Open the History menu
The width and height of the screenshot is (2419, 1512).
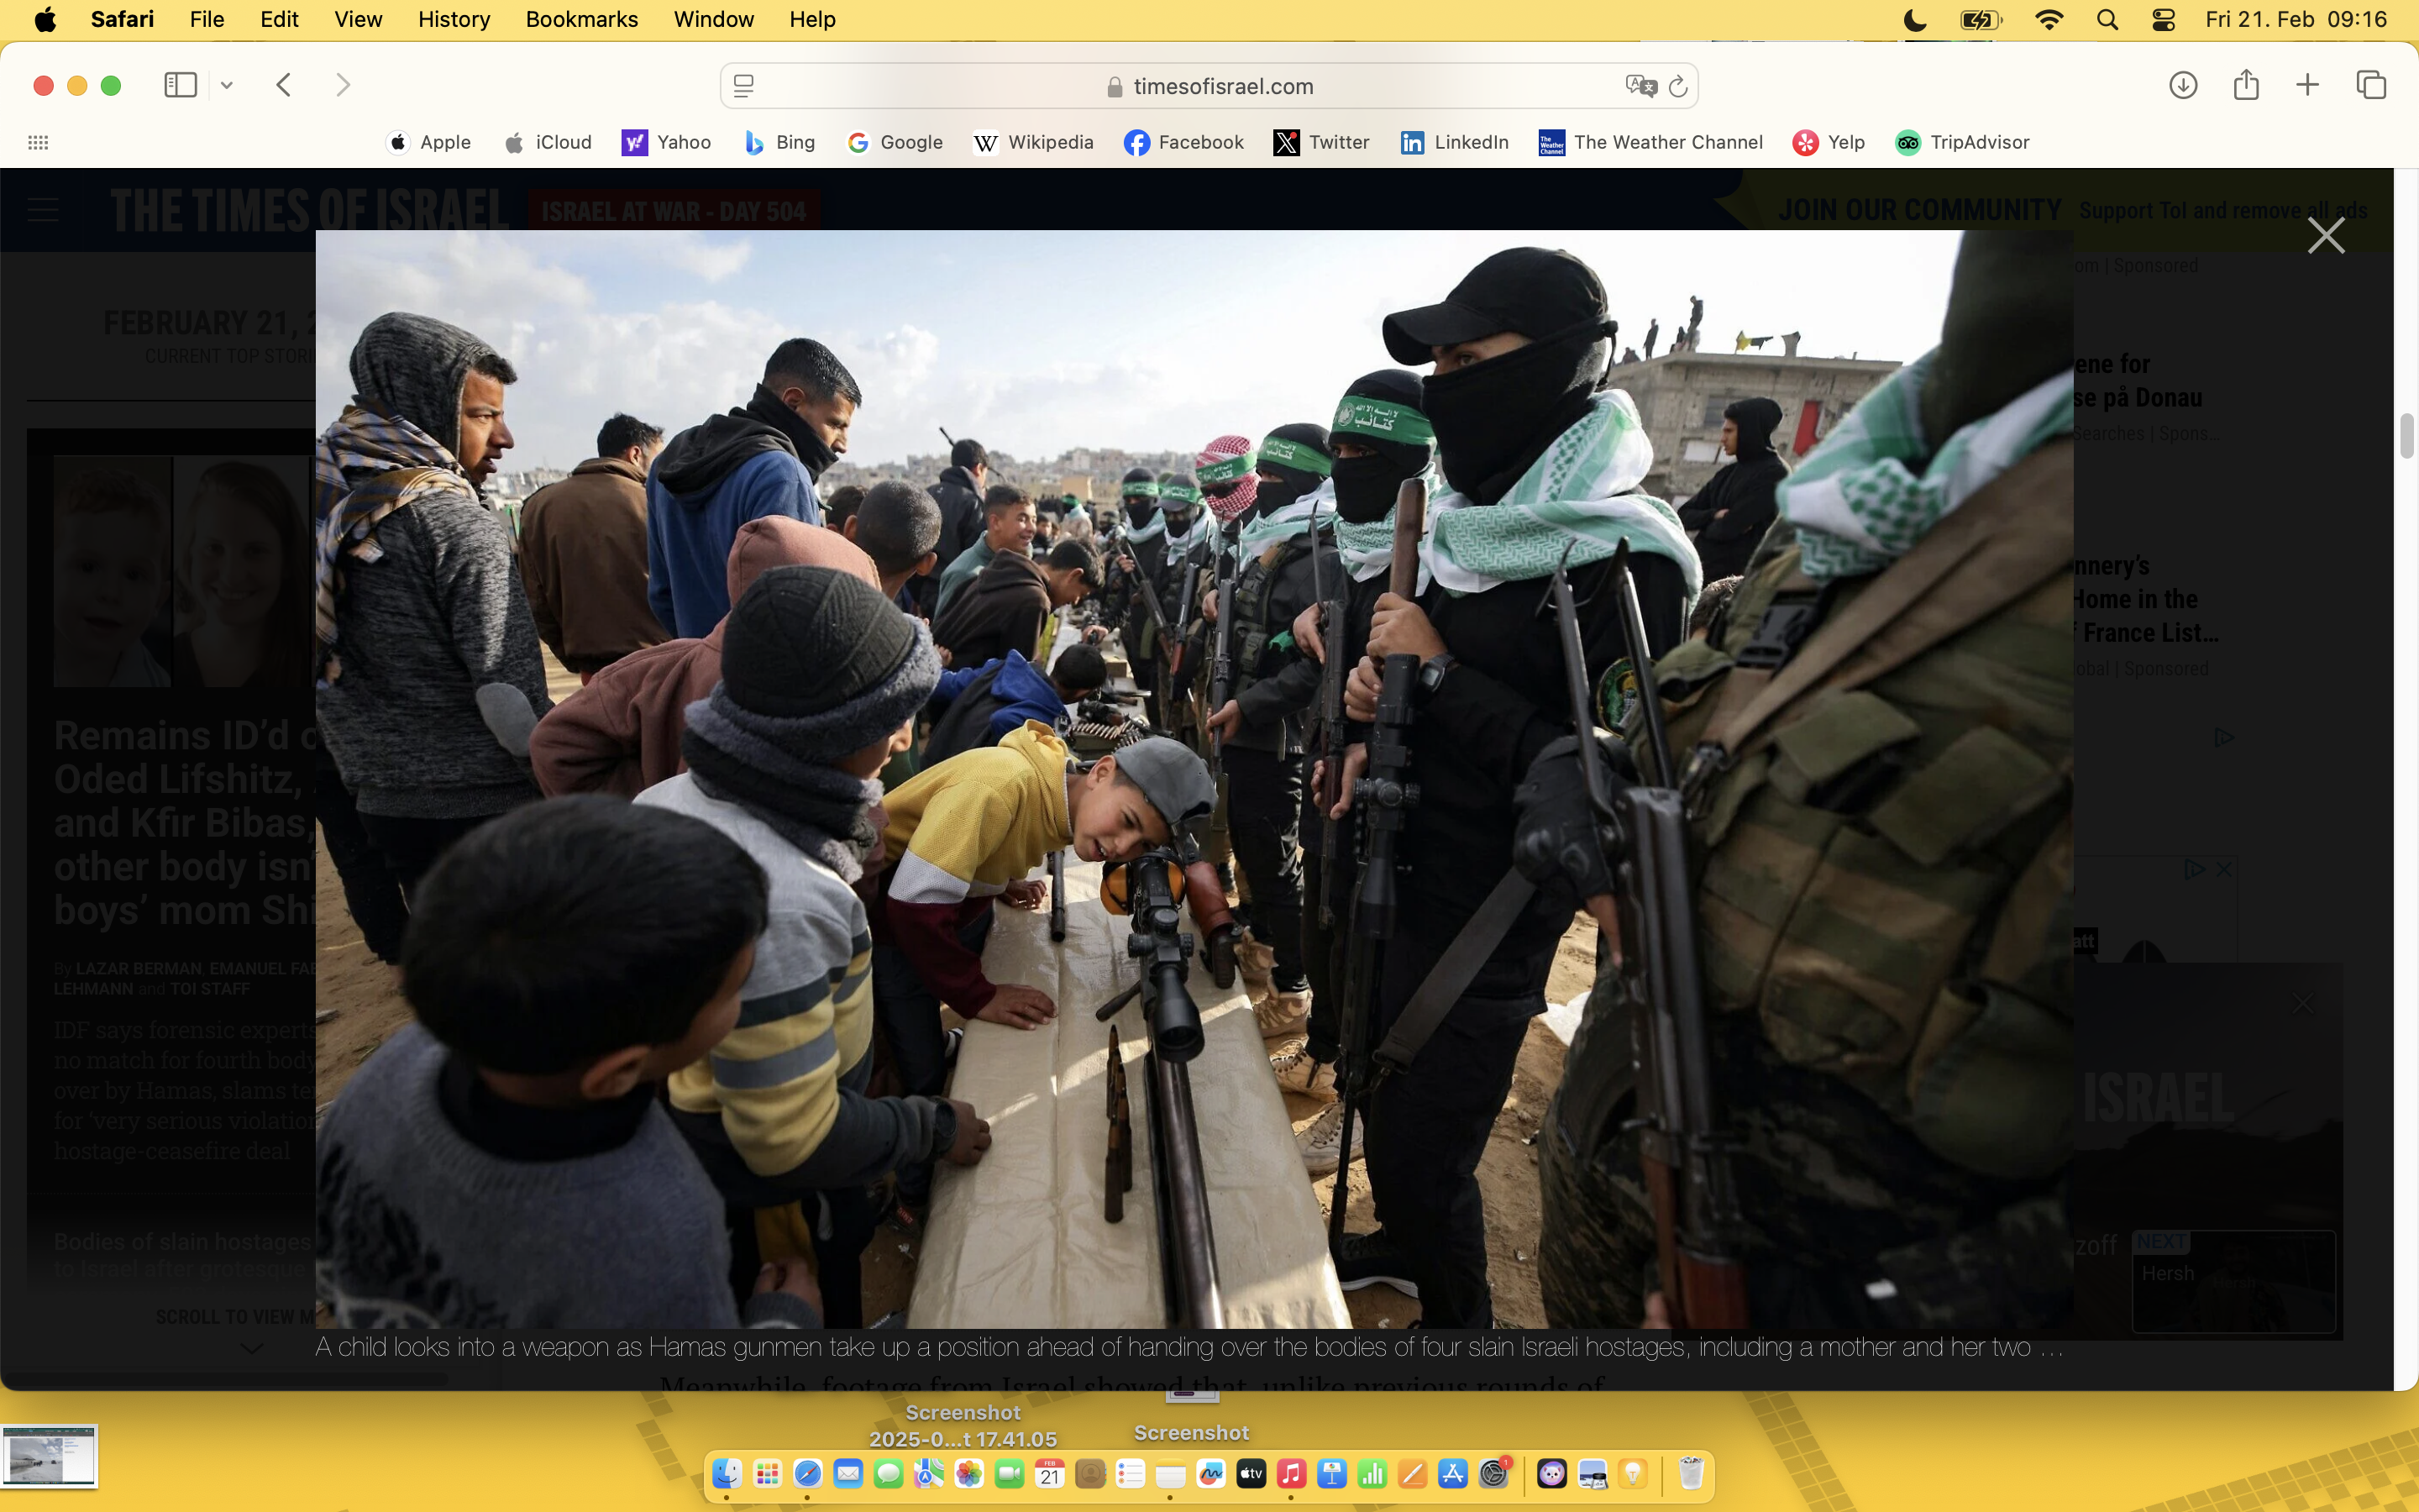[454, 19]
